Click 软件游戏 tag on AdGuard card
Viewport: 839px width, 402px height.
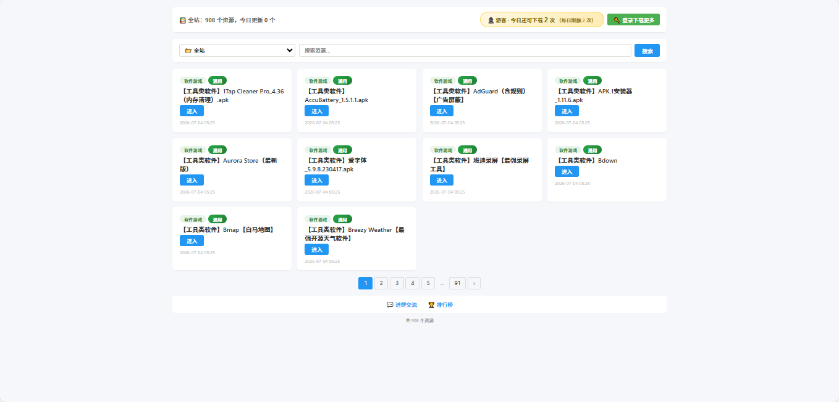click(443, 81)
